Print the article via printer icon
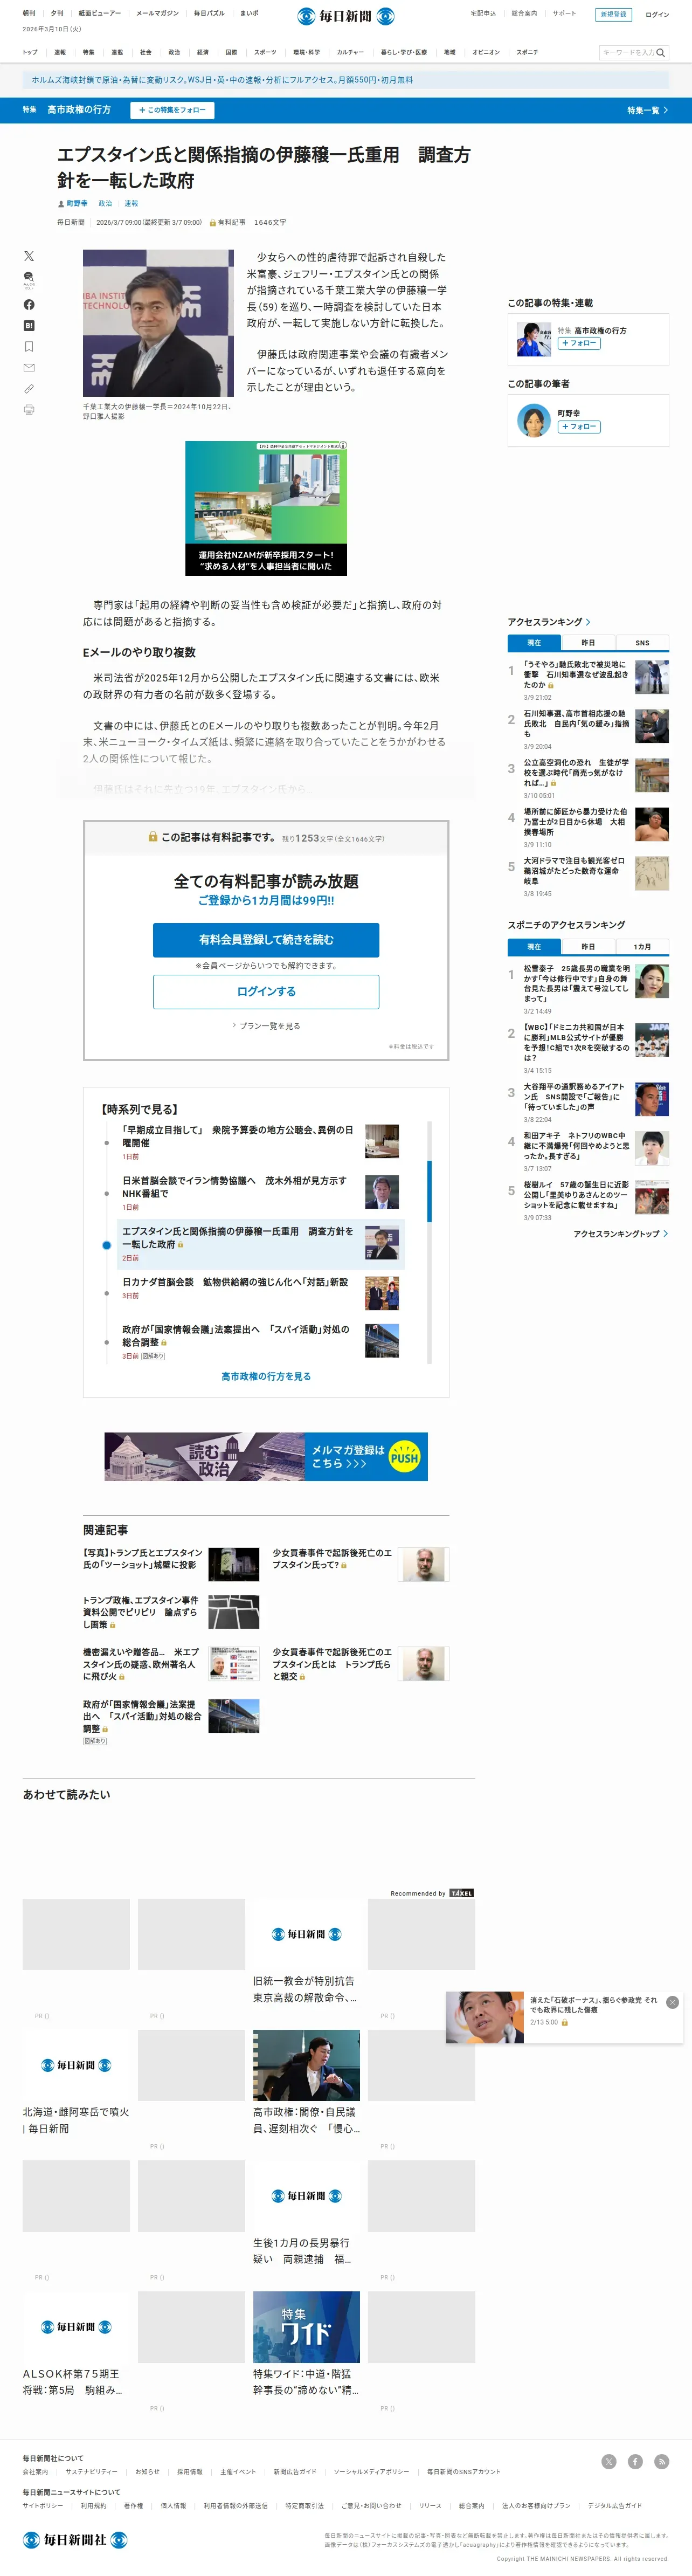This screenshot has height=2576, width=692. pyautogui.click(x=28, y=409)
